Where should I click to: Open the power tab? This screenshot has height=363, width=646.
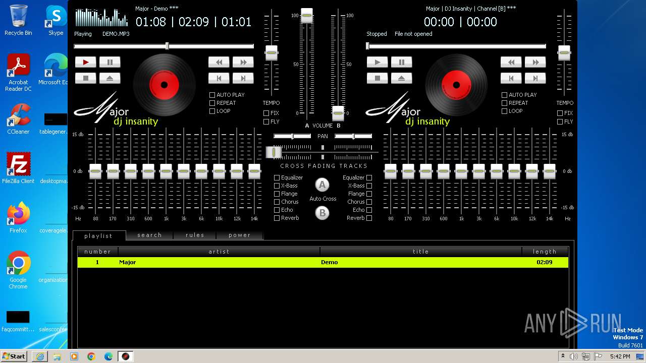pos(239,235)
